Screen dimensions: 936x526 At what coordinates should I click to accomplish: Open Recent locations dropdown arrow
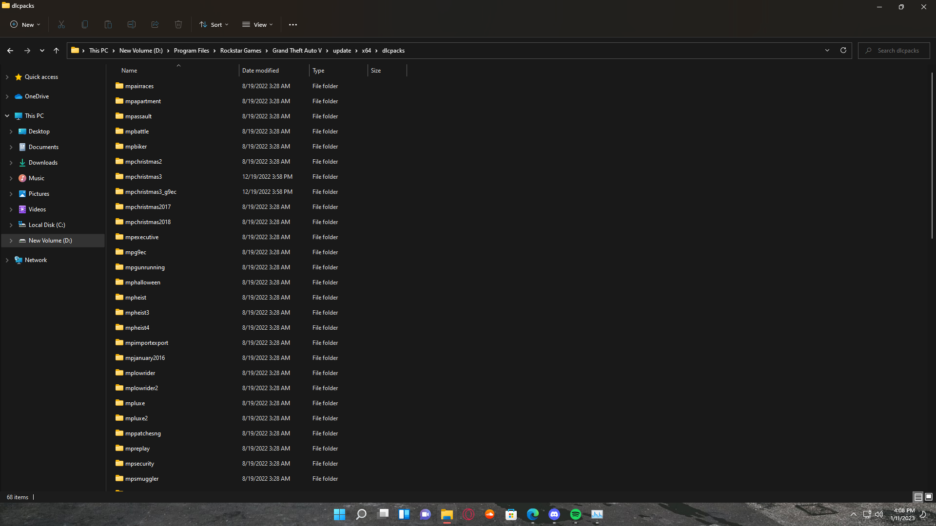click(42, 51)
